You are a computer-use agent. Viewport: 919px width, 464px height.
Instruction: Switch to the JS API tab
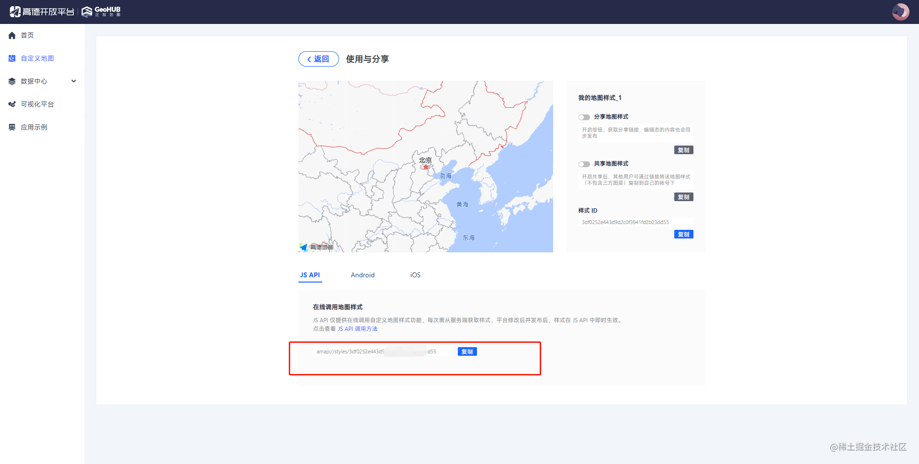[310, 275]
